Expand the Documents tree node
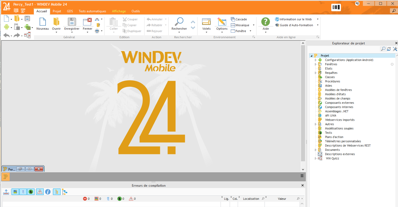This screenshot has width=398, height=207. [315, 150]
